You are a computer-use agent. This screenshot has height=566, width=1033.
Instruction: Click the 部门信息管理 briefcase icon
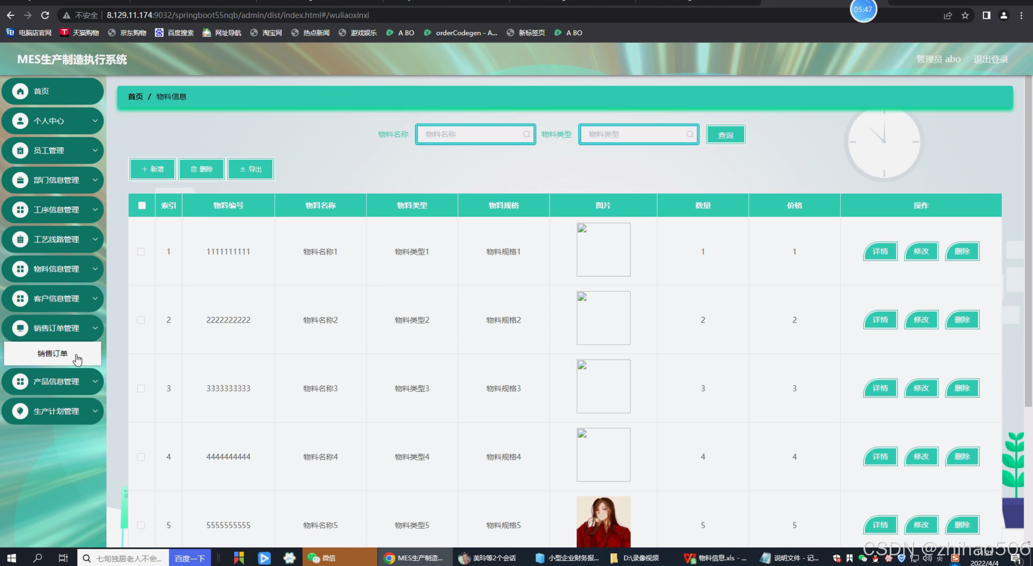point(20,180)
